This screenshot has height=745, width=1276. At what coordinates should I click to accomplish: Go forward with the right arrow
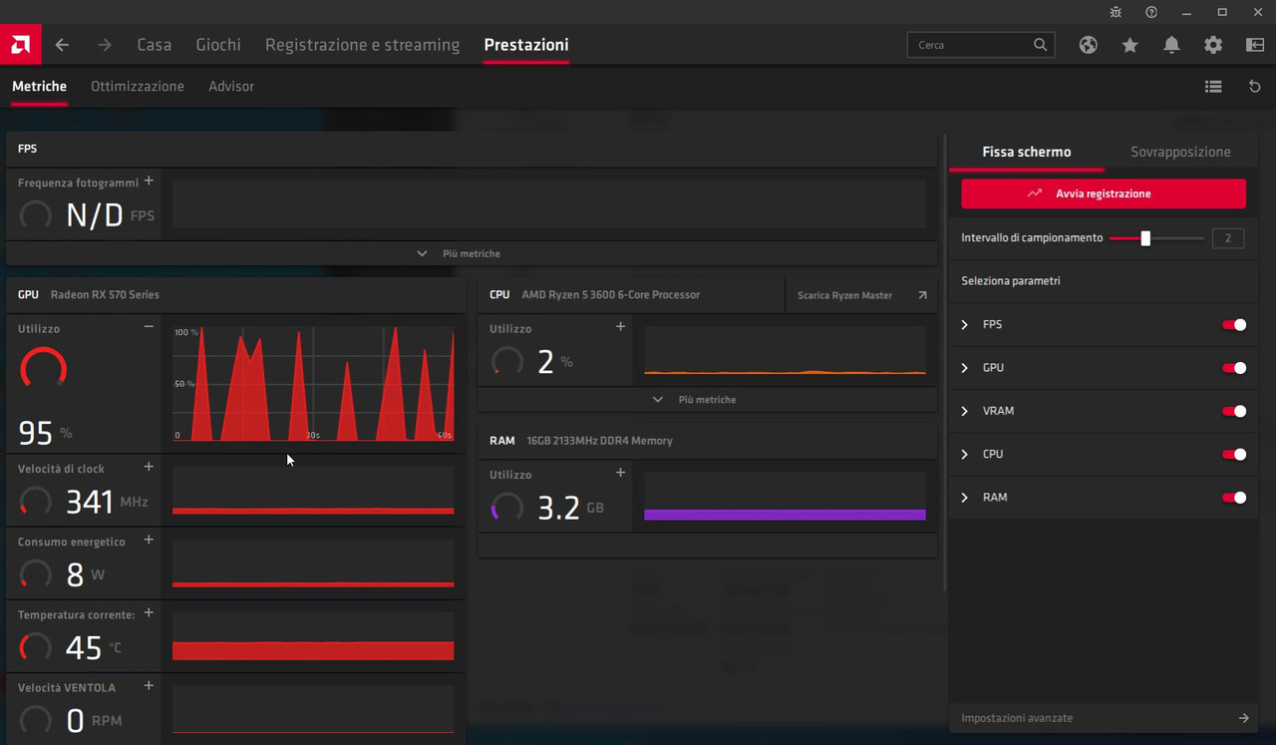[105, 45]
